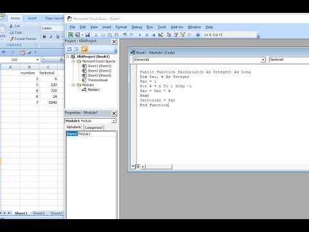Toggle Design Mode icon in VBA toolbar
309x232 pixels.
pos(160,35)
